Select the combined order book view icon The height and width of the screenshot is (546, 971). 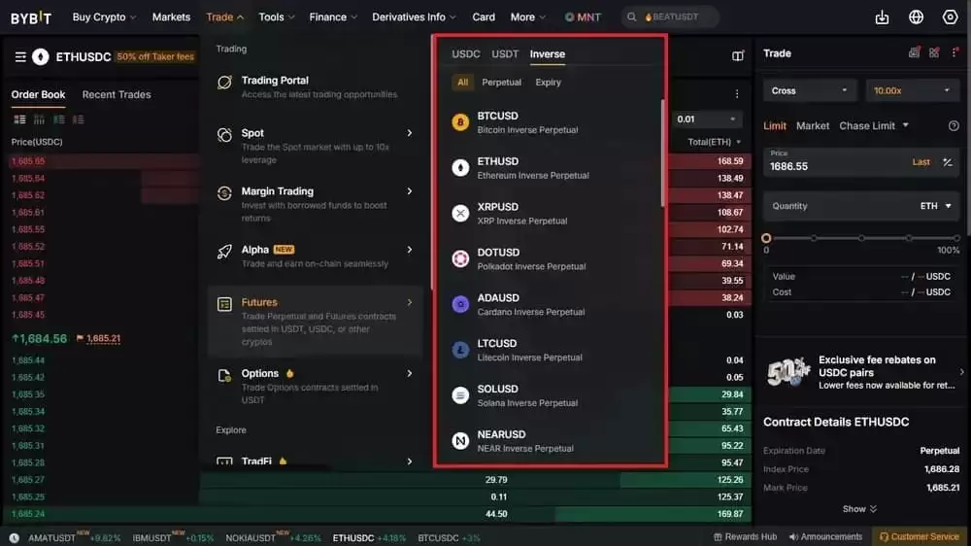pyautogui.click(x=19, y=119)
